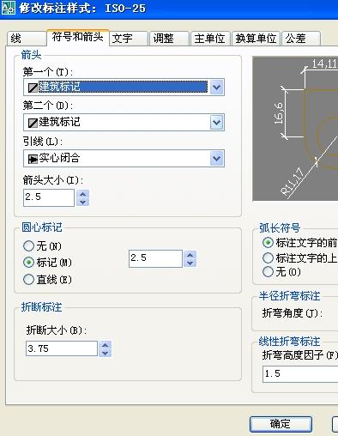Click the AutoCAD dialog title bar icon

(9, 7)
